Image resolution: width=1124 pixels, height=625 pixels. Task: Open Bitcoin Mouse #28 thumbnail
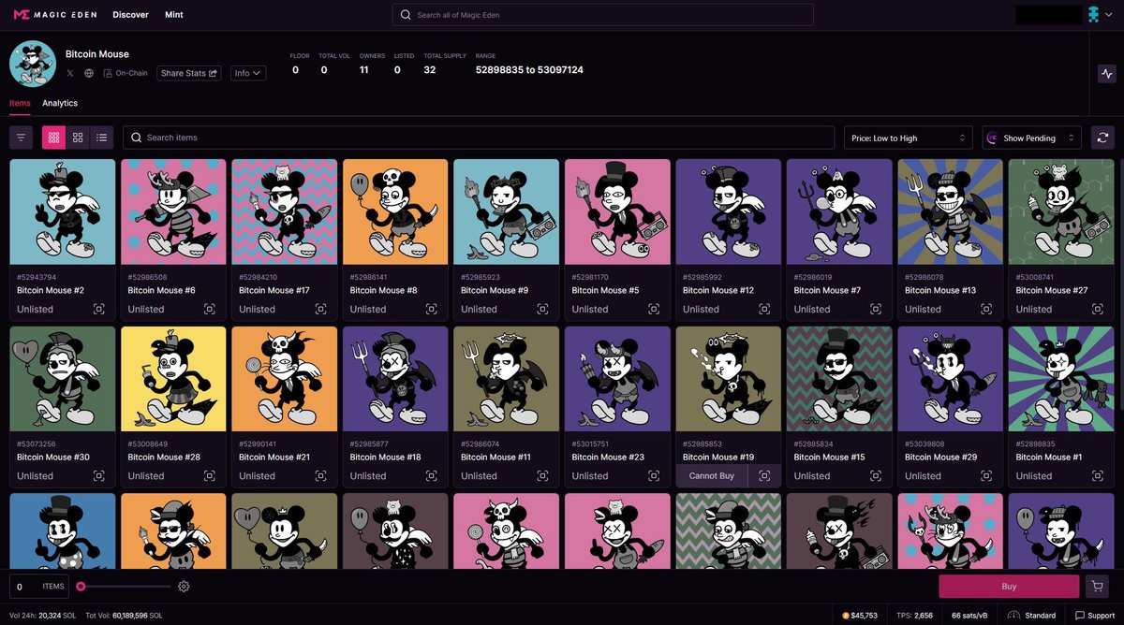tap(174, 379)
